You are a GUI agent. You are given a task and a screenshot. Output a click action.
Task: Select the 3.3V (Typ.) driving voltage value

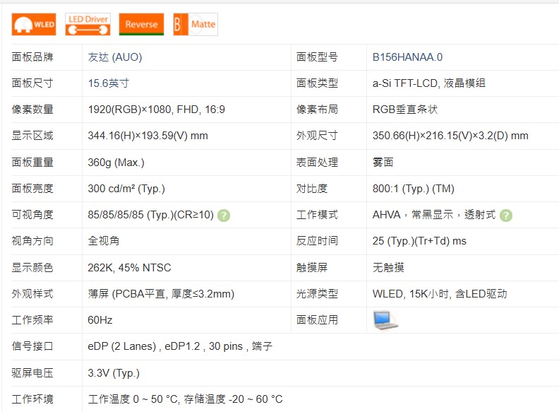[x=113, y=372]
